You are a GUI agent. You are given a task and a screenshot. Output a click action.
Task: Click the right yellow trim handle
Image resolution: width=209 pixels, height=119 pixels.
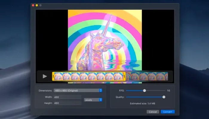124,76
